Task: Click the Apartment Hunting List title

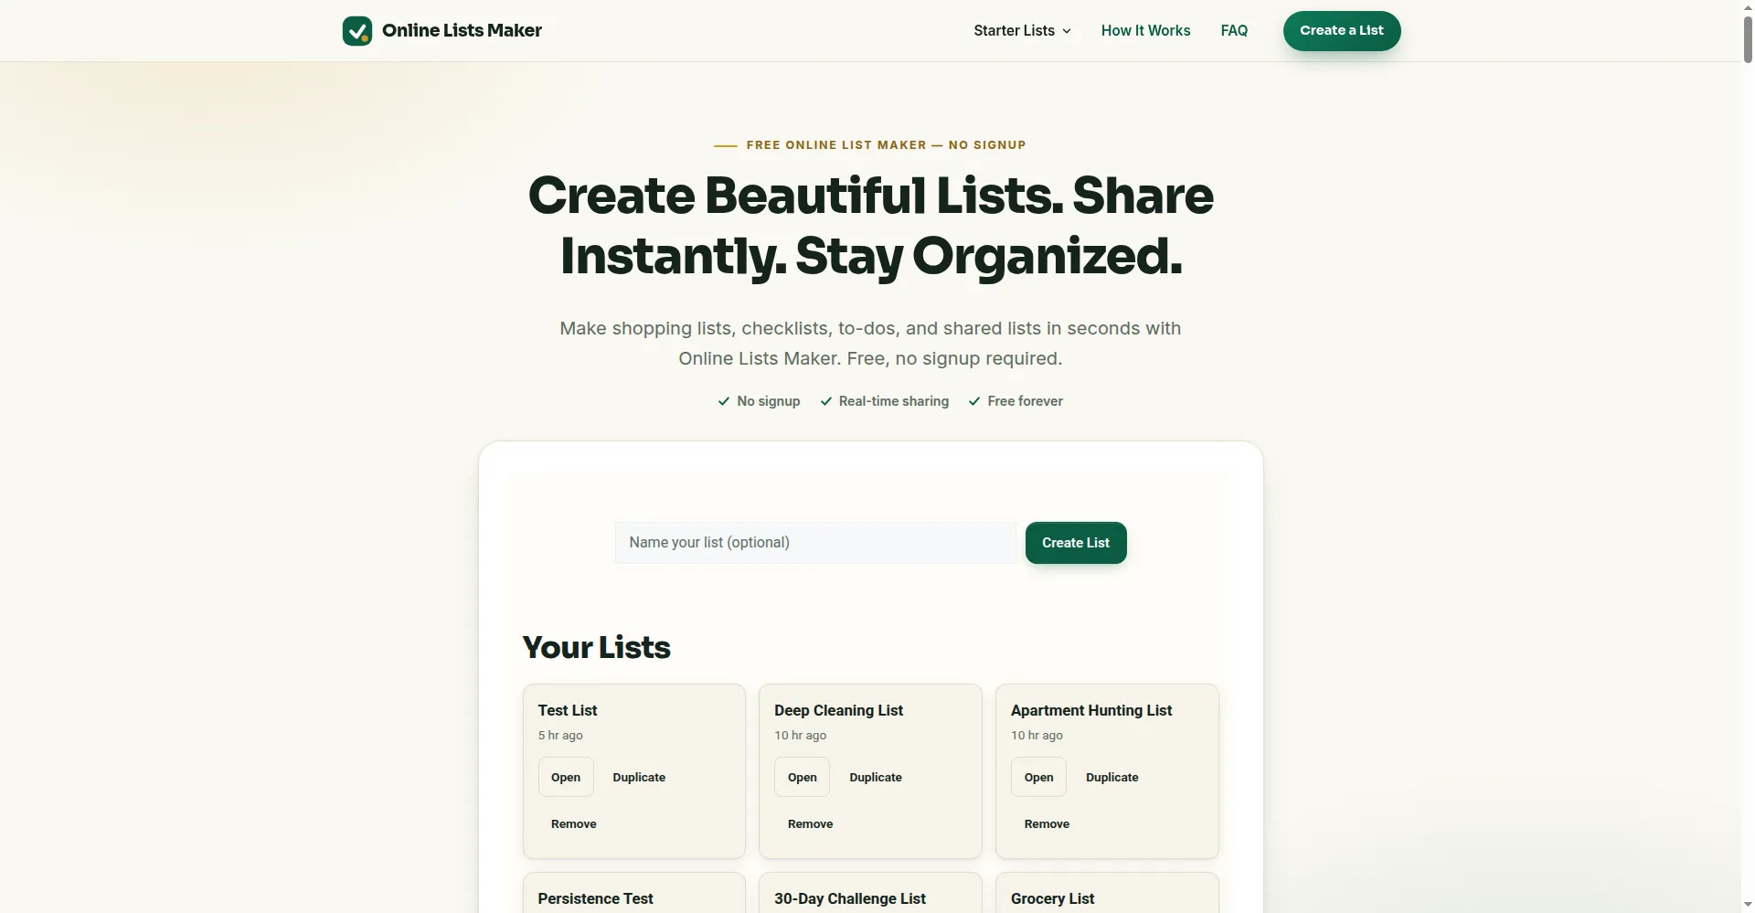Action: tap(1091, 710)
